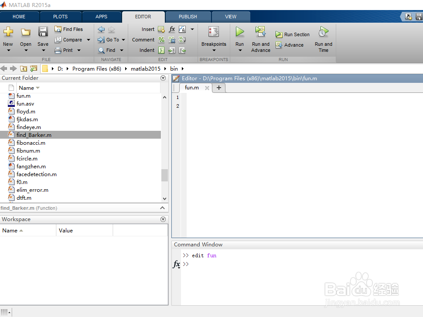Click the address bar forward arrow

coord(13,68)
